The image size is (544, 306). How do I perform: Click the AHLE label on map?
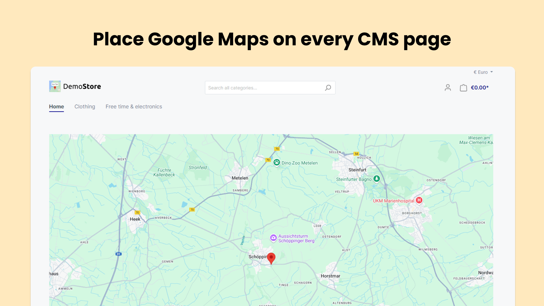tap(84, 242)
